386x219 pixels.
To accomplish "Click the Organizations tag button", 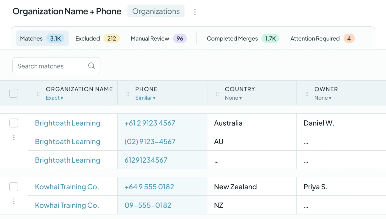I will pyautogui.click(x=156, y=11).
